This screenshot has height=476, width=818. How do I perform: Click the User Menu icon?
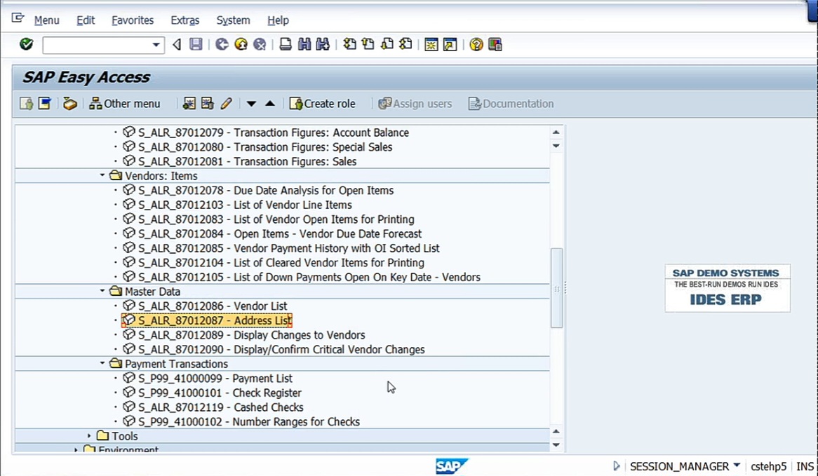[x=26, y=103]
